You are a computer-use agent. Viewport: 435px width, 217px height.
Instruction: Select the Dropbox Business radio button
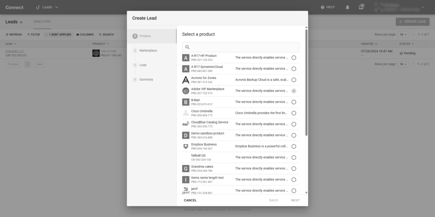[294, 147]
